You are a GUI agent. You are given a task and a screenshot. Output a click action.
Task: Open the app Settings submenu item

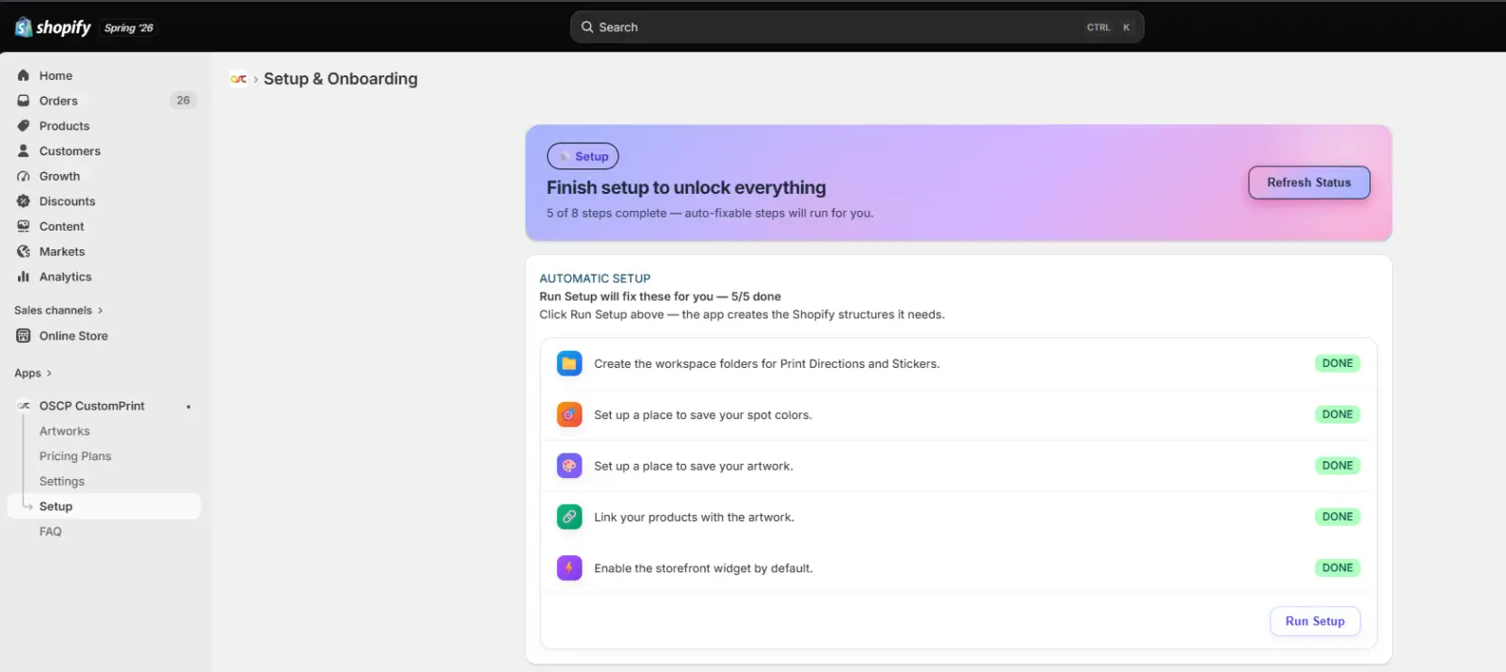[62, 481]
